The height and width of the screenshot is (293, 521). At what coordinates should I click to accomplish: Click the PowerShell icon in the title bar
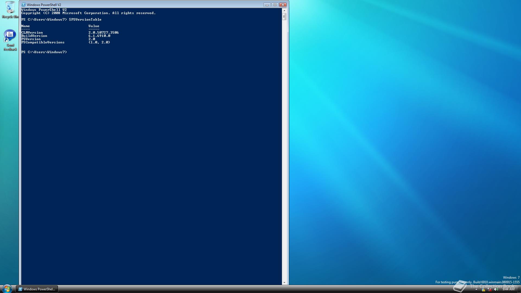click(24, 5)
